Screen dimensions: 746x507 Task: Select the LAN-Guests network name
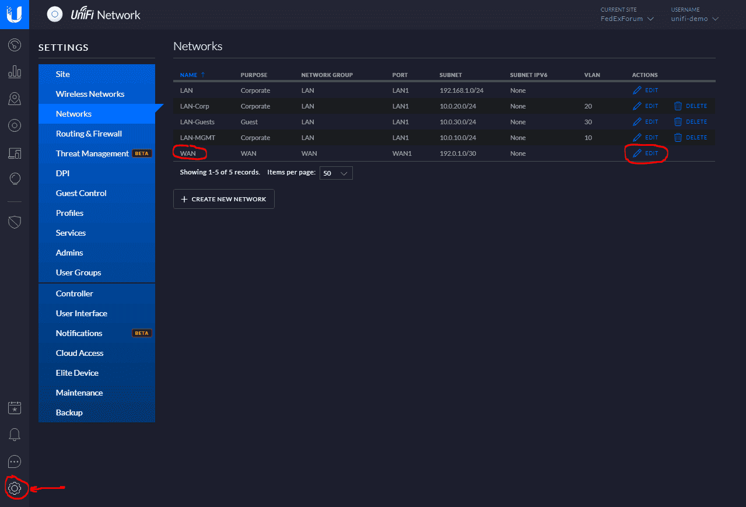pos(197,122)
